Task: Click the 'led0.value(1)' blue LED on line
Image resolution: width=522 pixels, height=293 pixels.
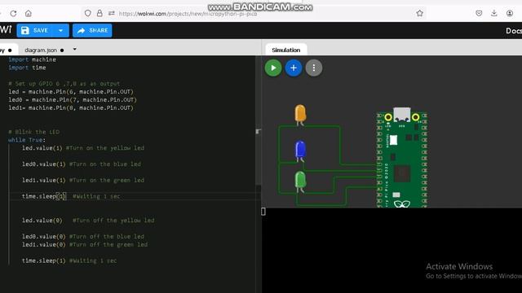Action: (x=82, y=164)
